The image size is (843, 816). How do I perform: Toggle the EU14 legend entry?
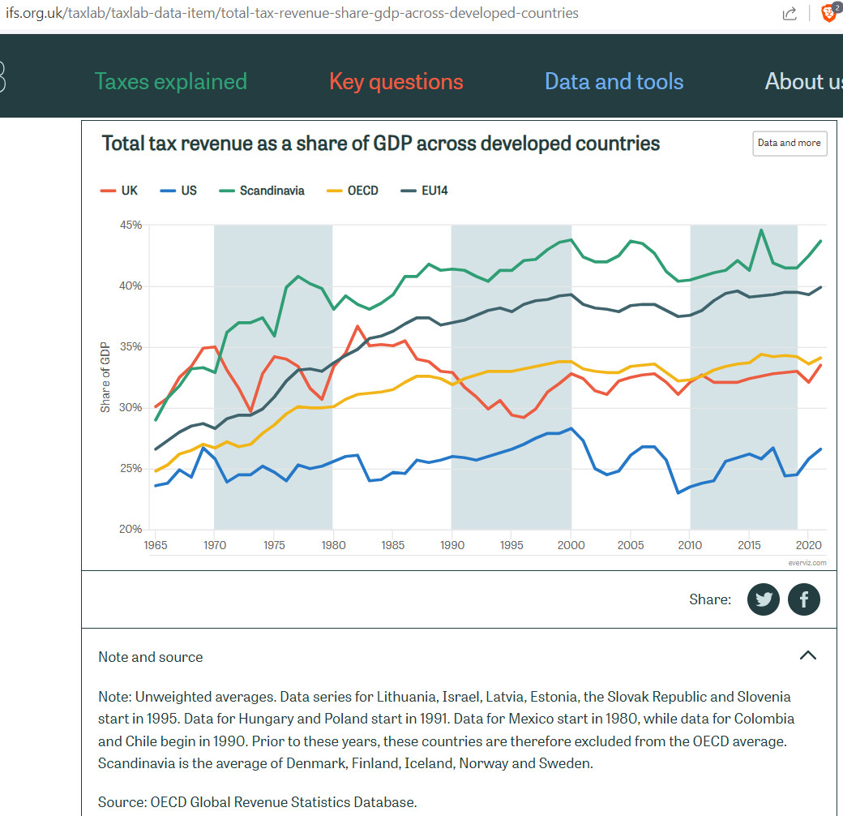[x=425, y=191]
